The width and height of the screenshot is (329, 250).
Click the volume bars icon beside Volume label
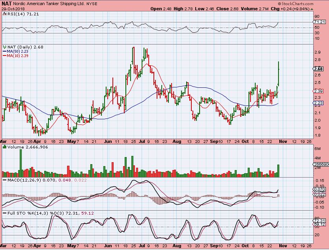click(x=5, y=147)
